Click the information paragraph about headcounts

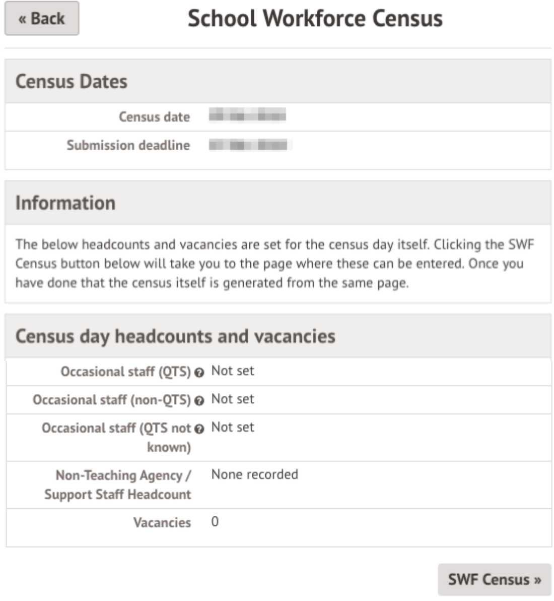pyautogui.click(x=274, y=263)
